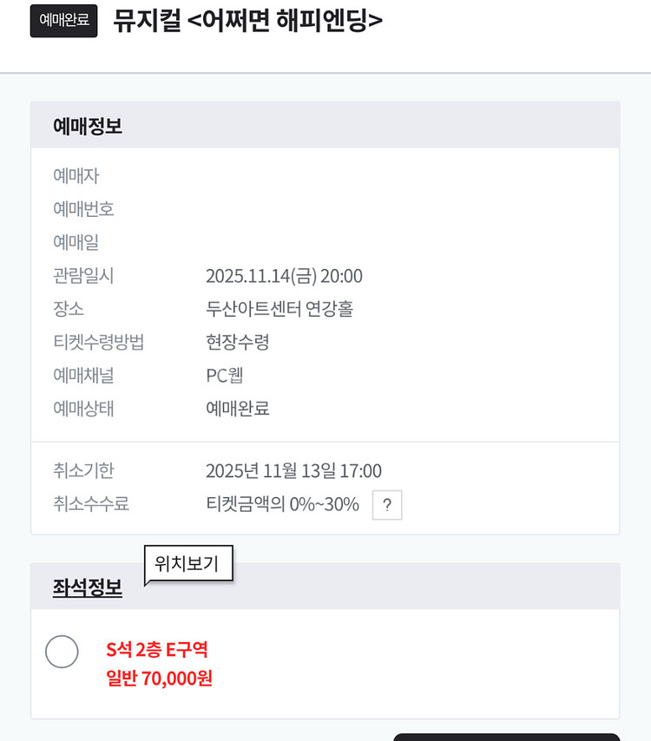Click the cancellation fee '?' help icon
The width and height of the screenshot is (651, 741).
(x=387, y=505)
